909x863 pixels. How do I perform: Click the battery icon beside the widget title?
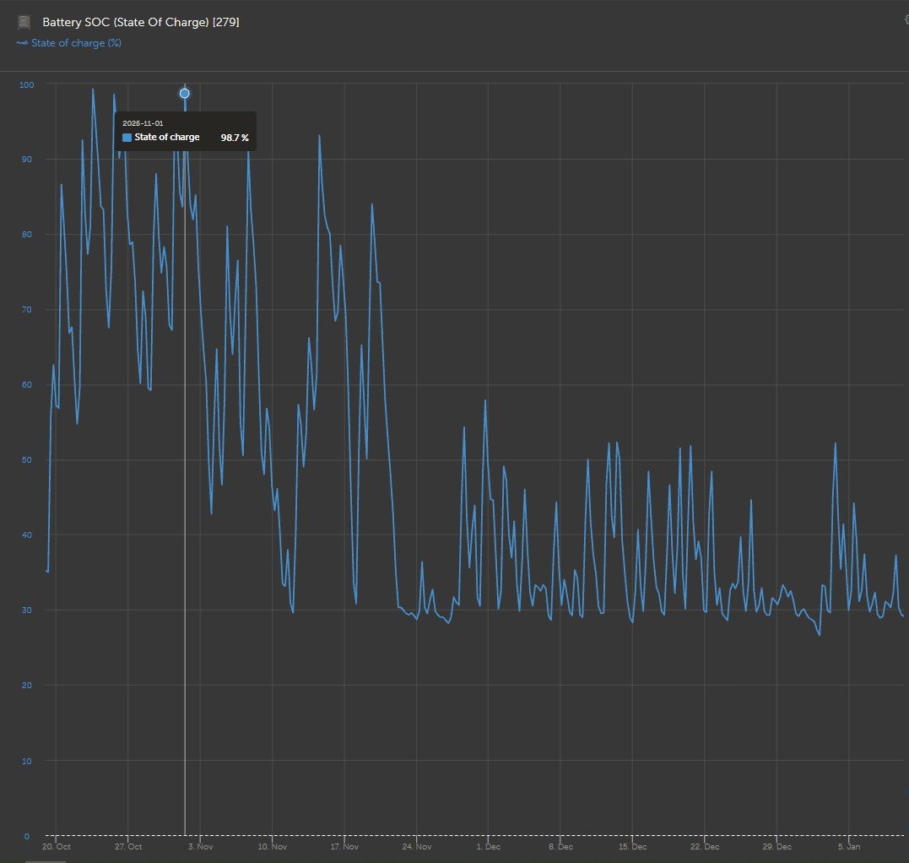(x=24, y=23)
